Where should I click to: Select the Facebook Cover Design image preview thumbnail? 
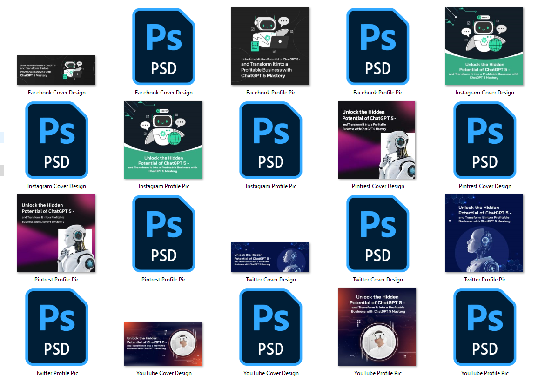click(56, 70)
